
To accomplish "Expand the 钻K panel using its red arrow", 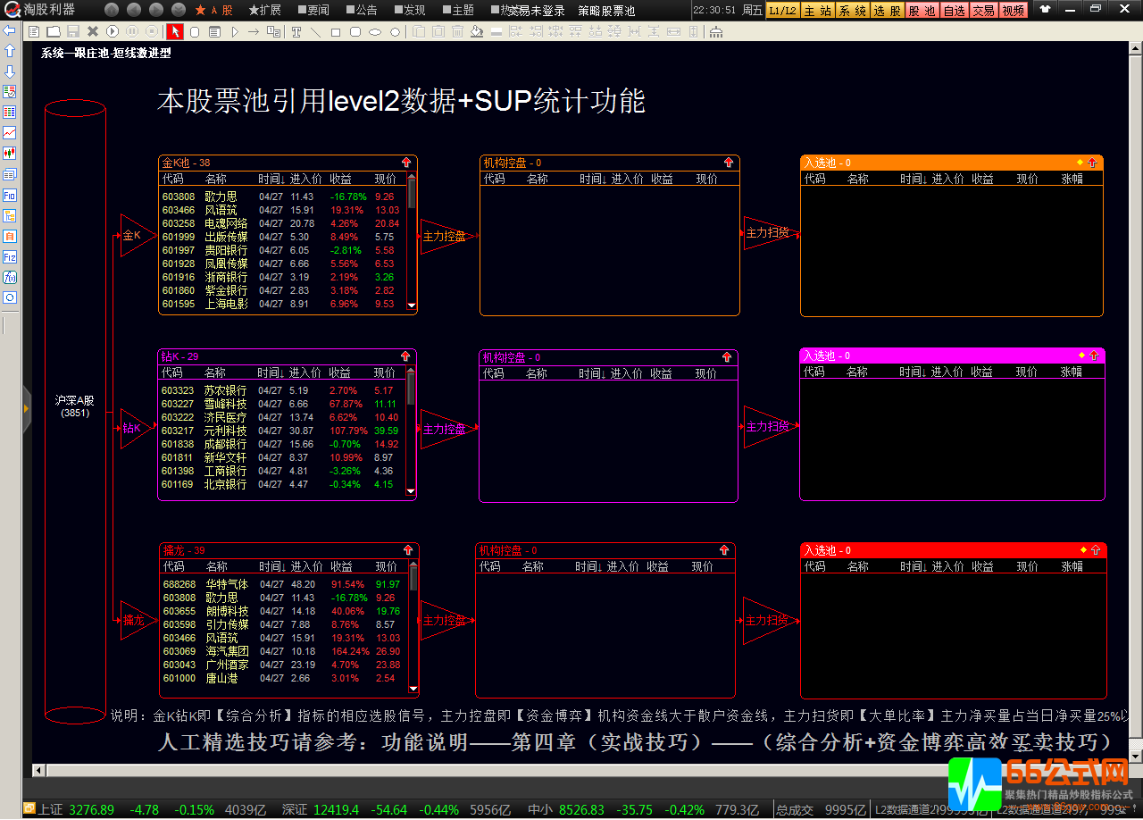I will click(x=405, y=356).
